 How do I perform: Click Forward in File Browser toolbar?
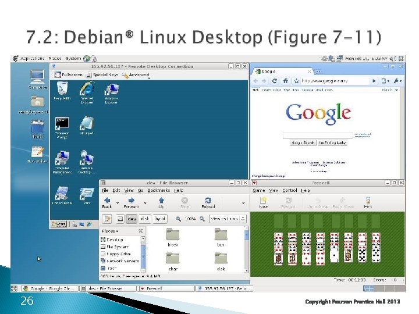(x=131, y=203)
